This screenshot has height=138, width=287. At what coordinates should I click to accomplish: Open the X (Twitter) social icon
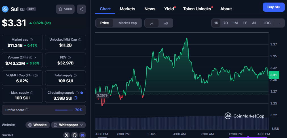pyautogui.click(x=67, y=135)
